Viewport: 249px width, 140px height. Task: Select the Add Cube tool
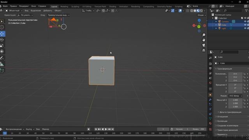2,71
